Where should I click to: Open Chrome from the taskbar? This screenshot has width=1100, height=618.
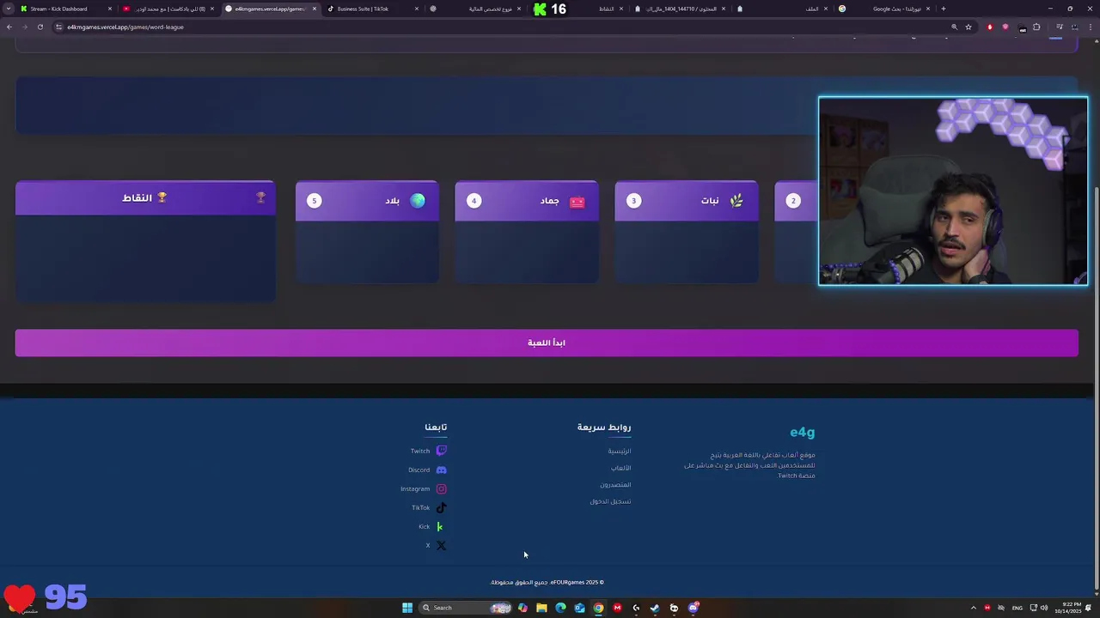coord(598,608)
